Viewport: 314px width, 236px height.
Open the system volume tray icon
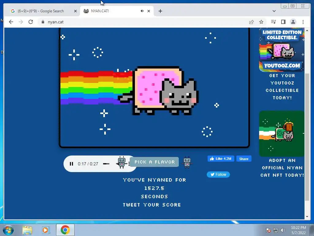coord(283,230)
